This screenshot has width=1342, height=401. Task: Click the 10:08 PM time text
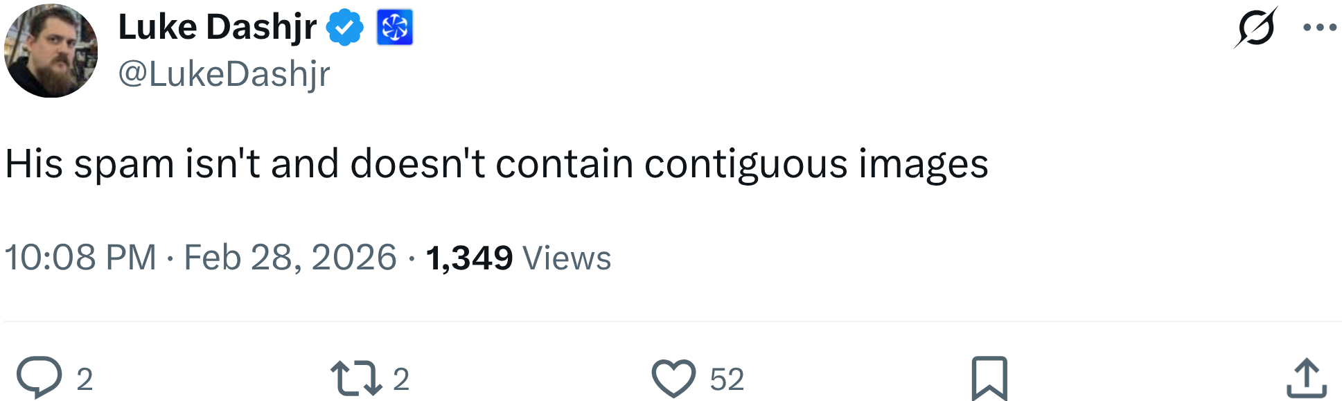(x=80, y=258)
